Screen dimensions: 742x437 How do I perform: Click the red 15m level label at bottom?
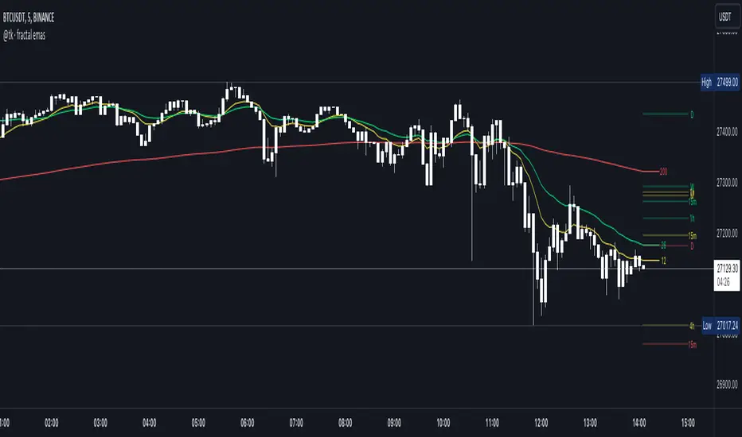[691, 345]
